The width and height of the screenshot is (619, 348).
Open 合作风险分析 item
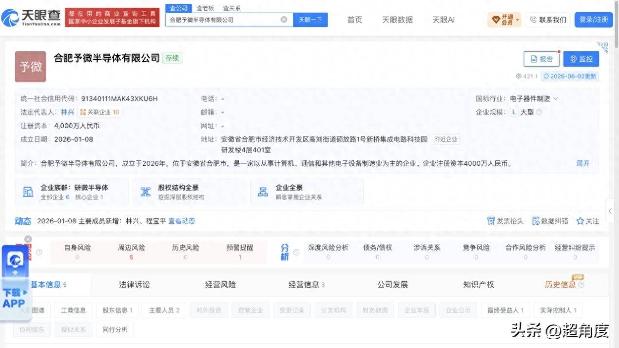point(525,251)
